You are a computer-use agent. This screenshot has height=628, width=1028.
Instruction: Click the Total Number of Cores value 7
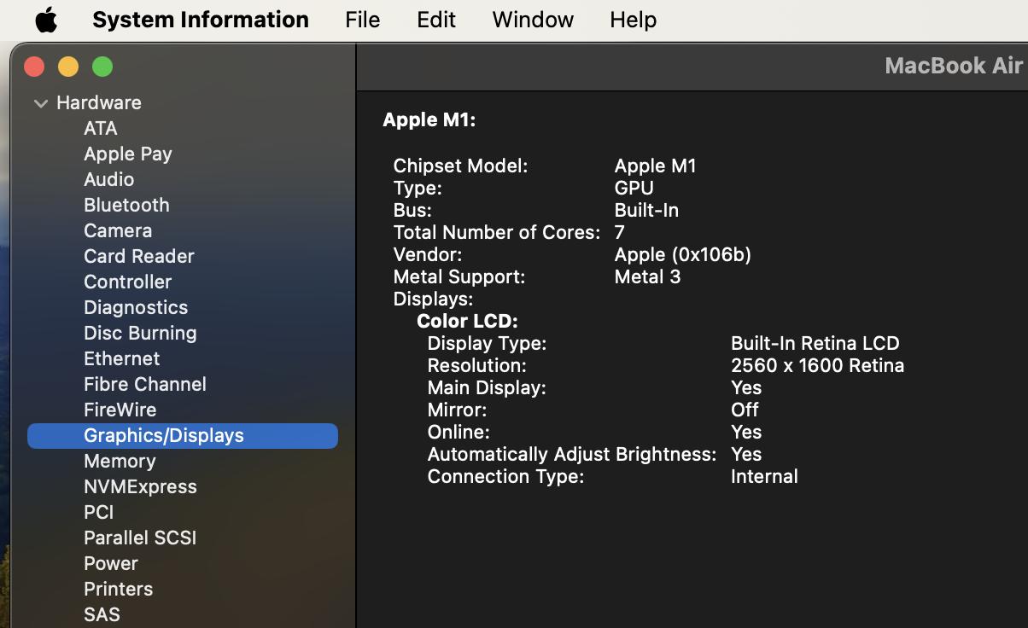coord(620,232)
